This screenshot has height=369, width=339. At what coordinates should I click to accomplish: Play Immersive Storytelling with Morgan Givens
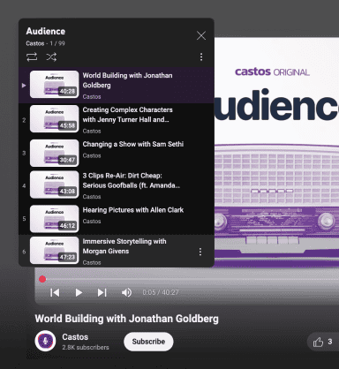[117, 251]
